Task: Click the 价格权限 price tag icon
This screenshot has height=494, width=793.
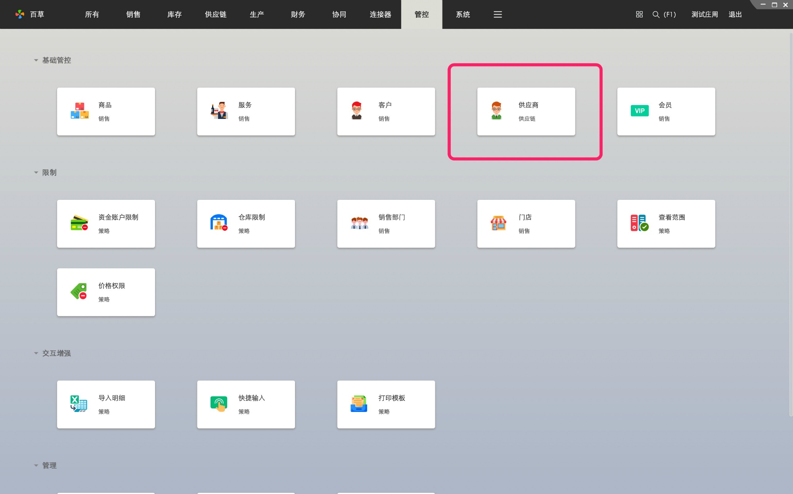Action: coord(79,292)
